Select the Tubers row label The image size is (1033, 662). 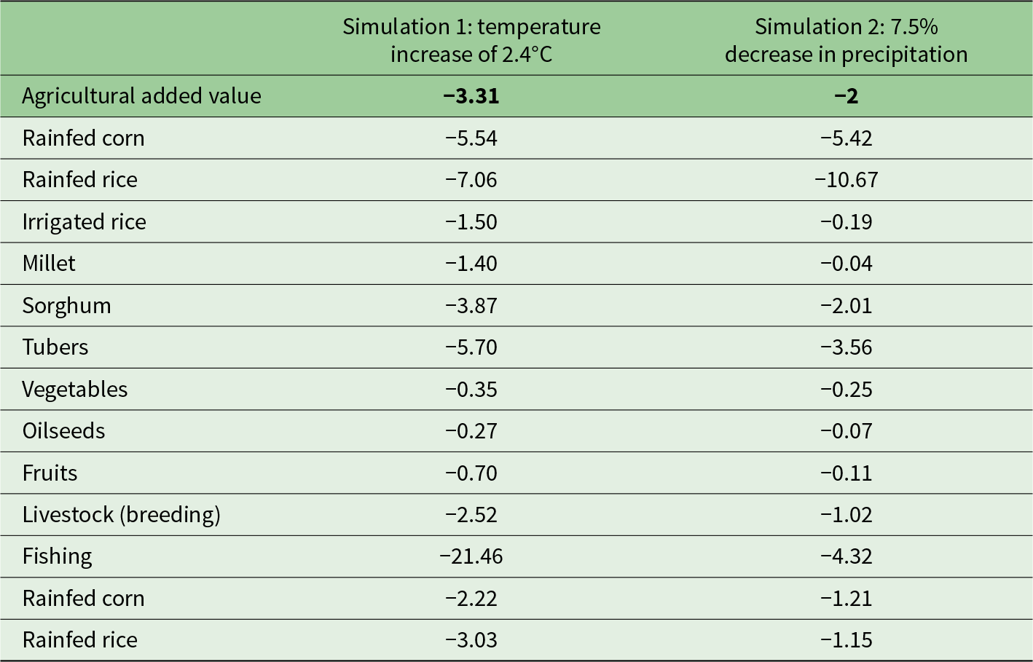55,347
